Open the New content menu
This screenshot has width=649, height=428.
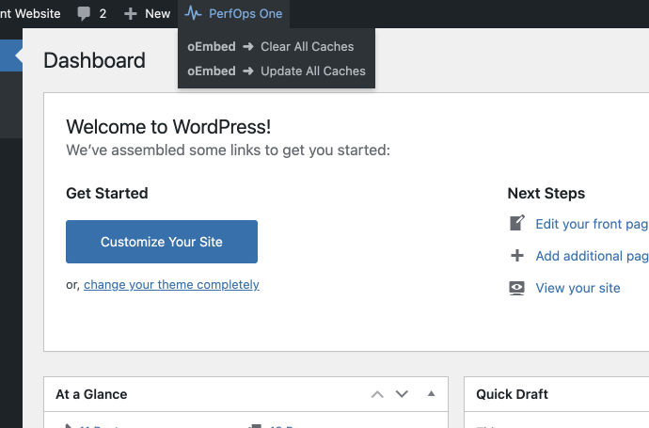pyautogui.click(x=147, y=14)
